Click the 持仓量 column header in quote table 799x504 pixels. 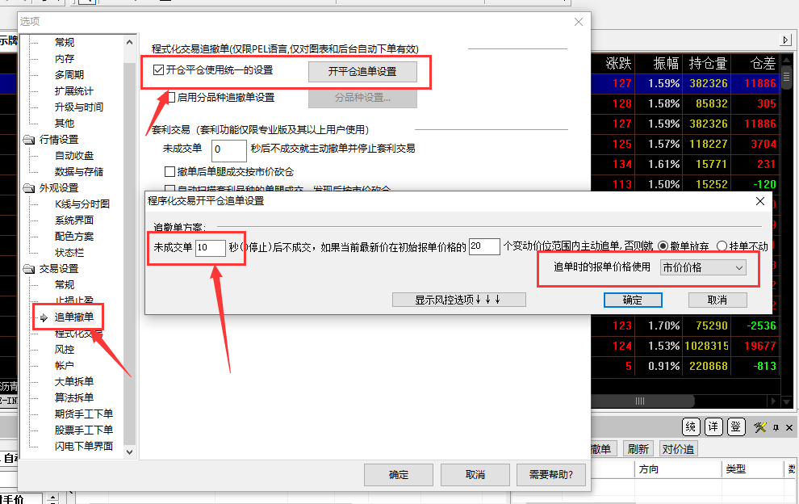click(x=707, y=63)
